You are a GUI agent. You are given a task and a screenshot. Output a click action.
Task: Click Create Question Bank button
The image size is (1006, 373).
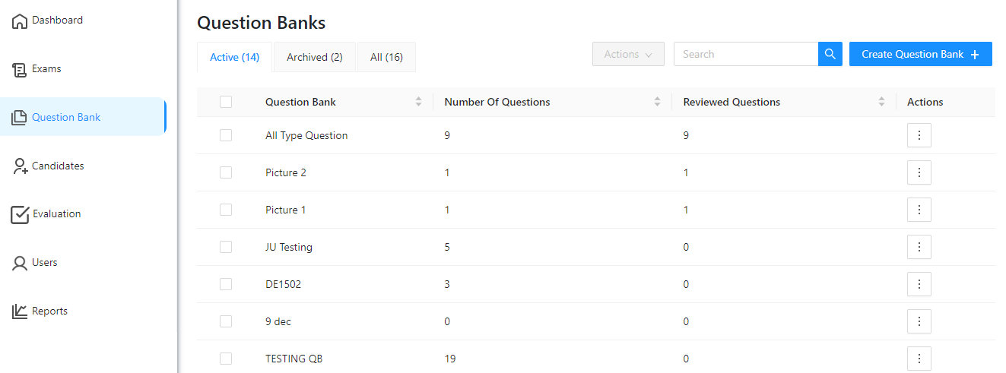[920, 54]
